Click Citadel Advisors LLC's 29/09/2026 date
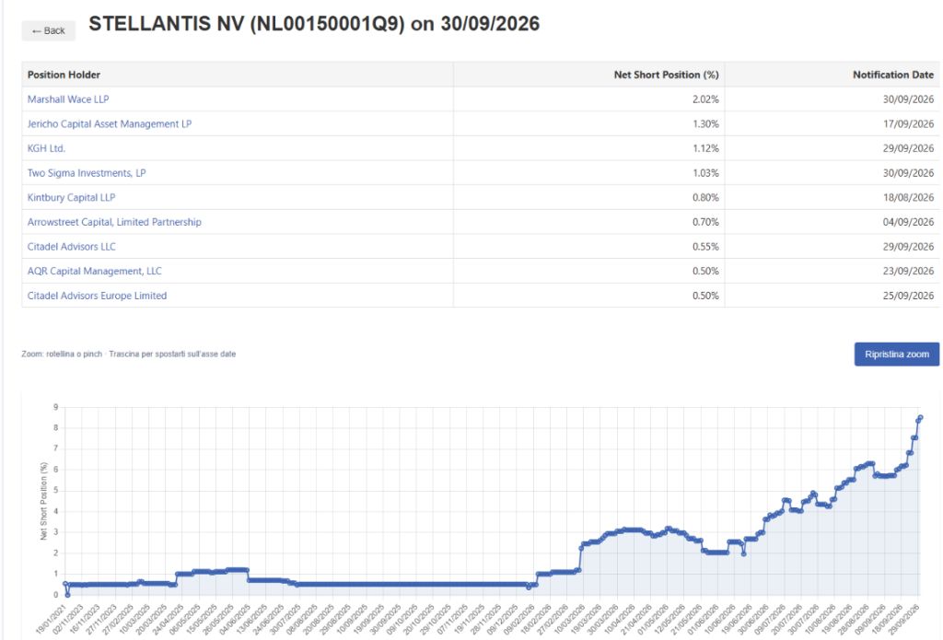This screenshot has height=640, width=943. pos(908,247)
